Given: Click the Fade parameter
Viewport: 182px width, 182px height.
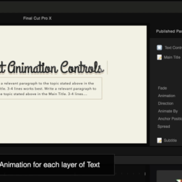Looking at the screenshot, I should pos(162,88).
